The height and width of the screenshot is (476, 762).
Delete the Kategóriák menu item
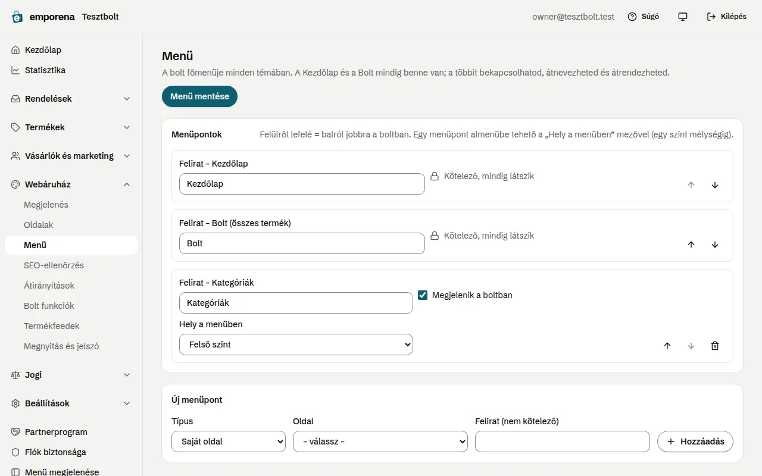[715, 346]
